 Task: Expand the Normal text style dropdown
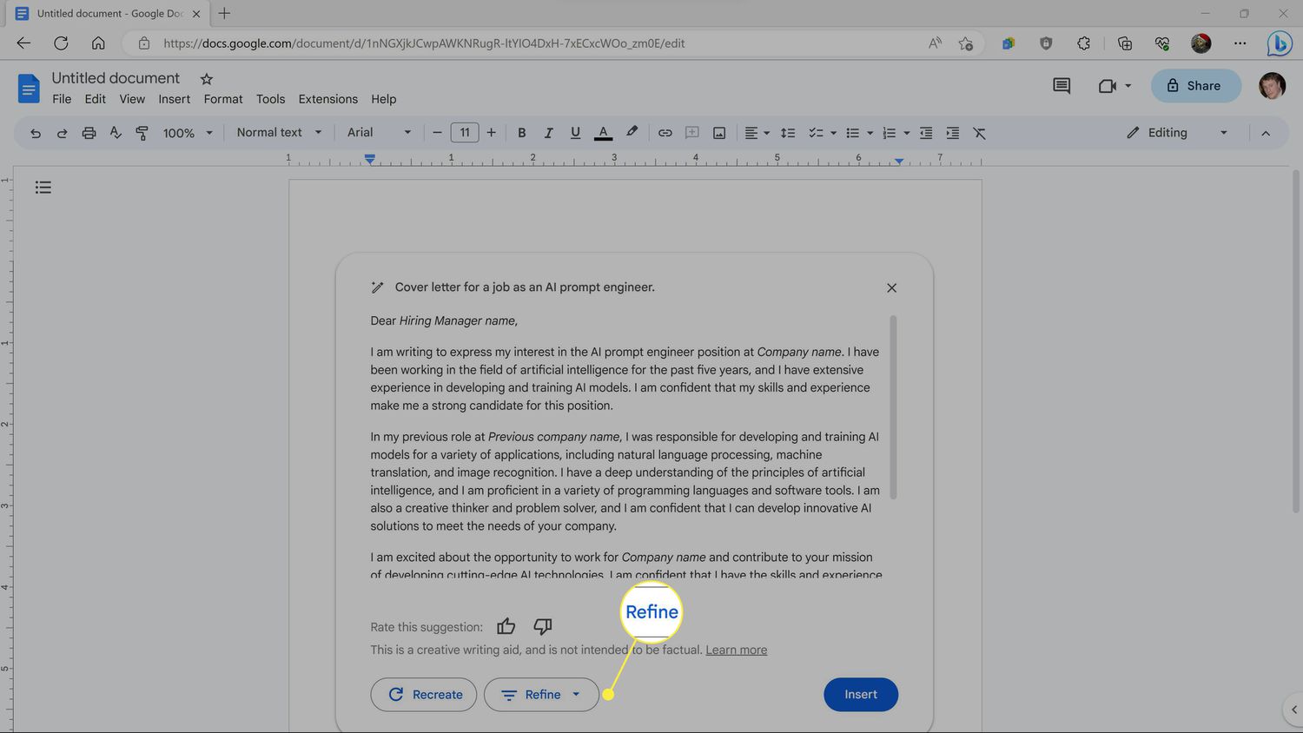[x=279, y=133]
